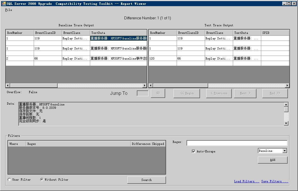Click the "Difference Number: 1 (1 of 1)" label
The height and width of the screenshot is (191, 298).
pos(147,18)
